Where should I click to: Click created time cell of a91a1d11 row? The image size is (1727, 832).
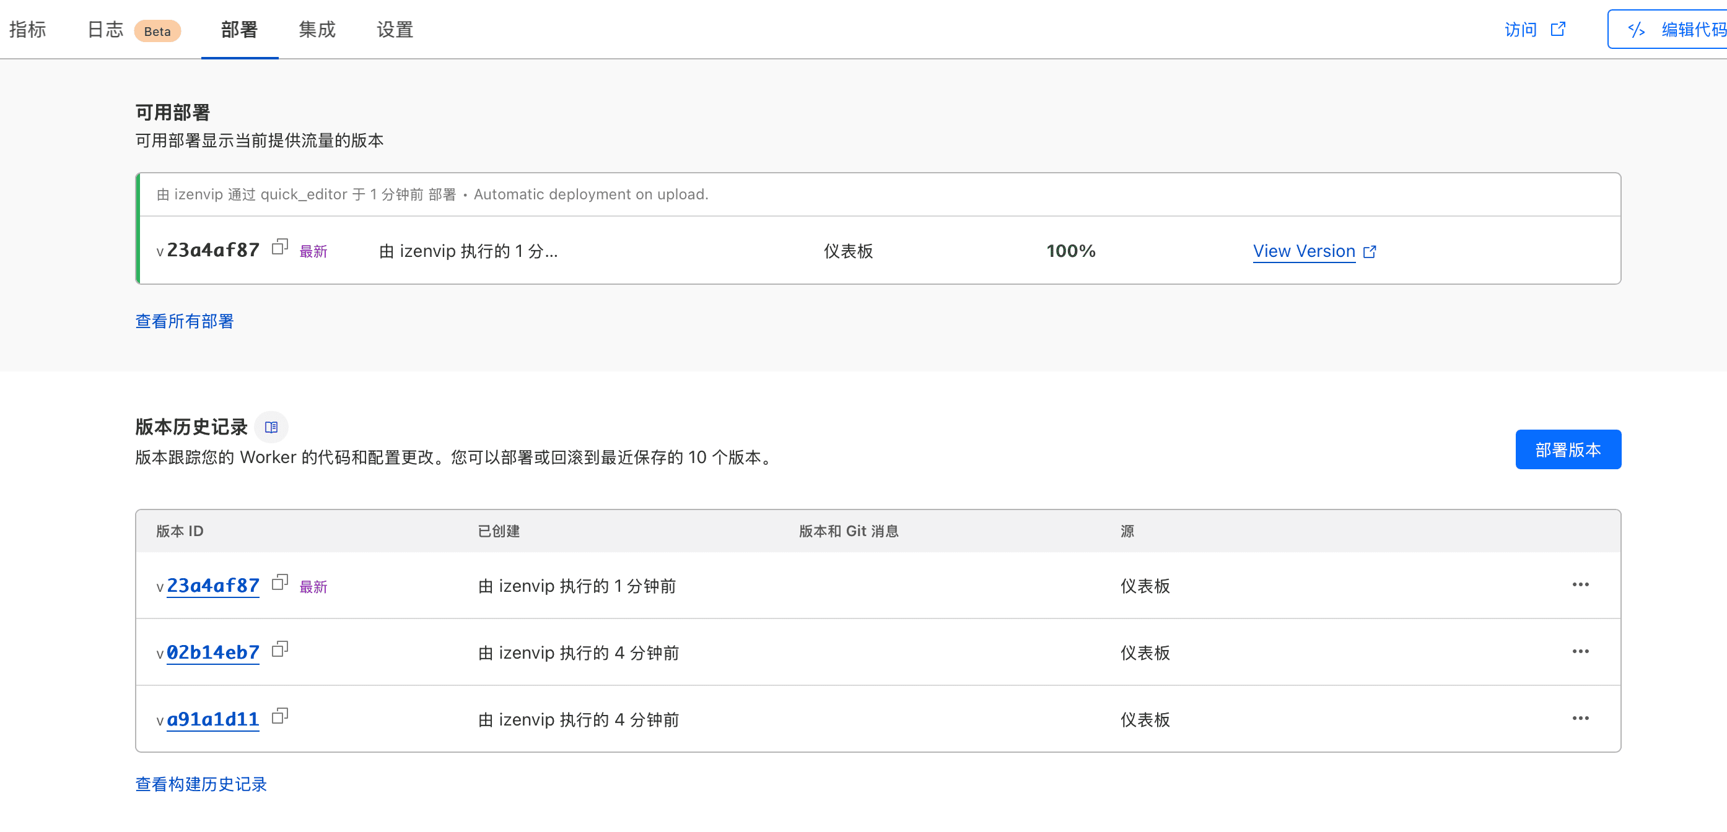click(579, 720)
